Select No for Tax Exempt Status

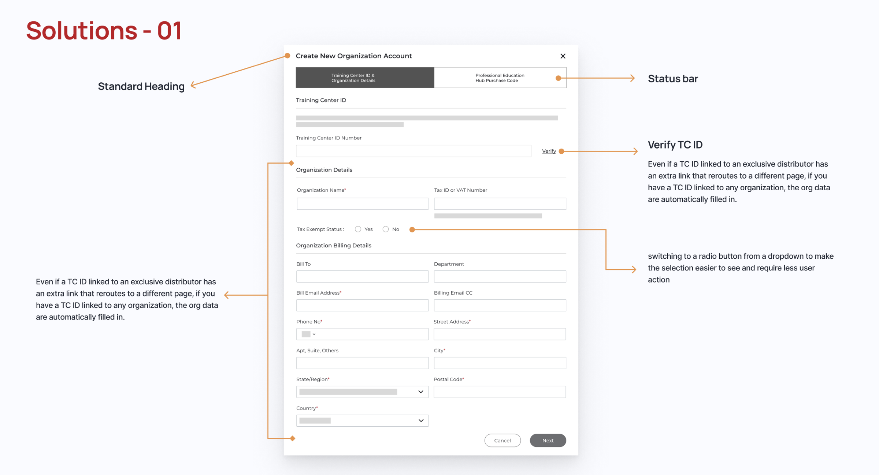[385, 229]
